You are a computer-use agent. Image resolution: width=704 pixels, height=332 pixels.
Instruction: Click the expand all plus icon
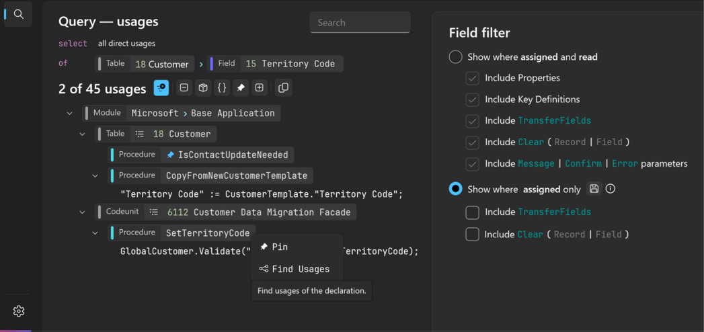click(259, 88)
